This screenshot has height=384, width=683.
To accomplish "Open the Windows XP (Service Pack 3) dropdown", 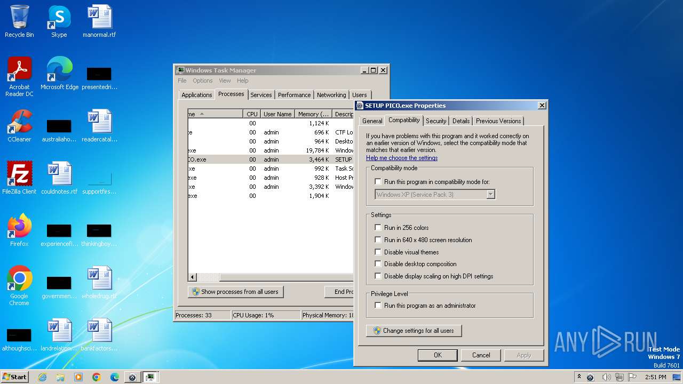I will 435,195.
